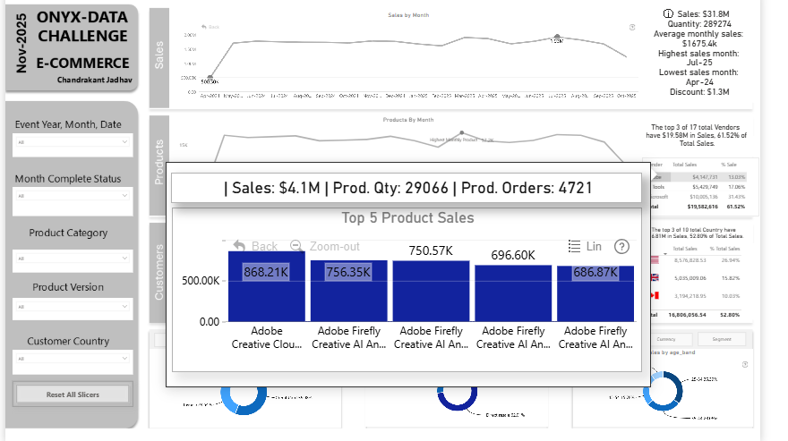Image resolution: width=788 pixels, height=441 pixels.
Task: Click the Zoom-out magnifier icon
Action: [296, 246]
